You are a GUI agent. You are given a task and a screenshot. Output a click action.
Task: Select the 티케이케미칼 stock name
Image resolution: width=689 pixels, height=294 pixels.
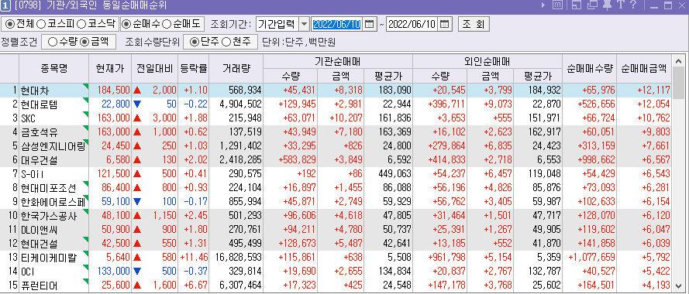click(x=48, y=258)
